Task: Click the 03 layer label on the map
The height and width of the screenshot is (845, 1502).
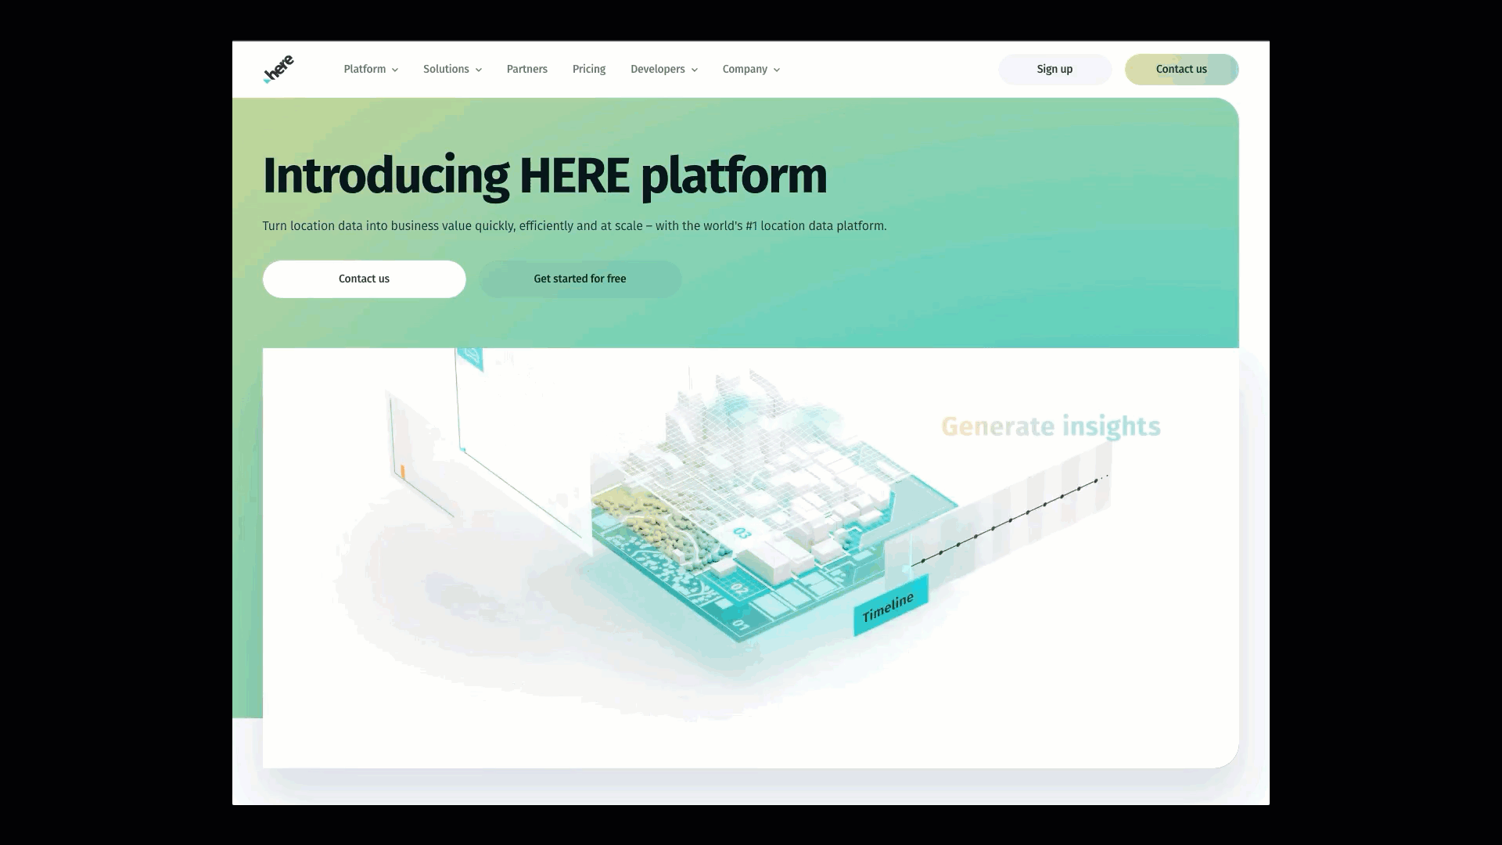Action: point(742,534)
